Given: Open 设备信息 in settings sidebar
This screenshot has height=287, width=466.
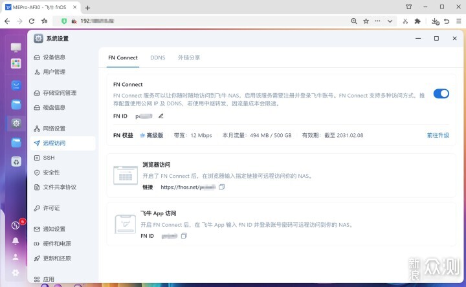Looking at the screenshot, I should click(x=63, y=58).
